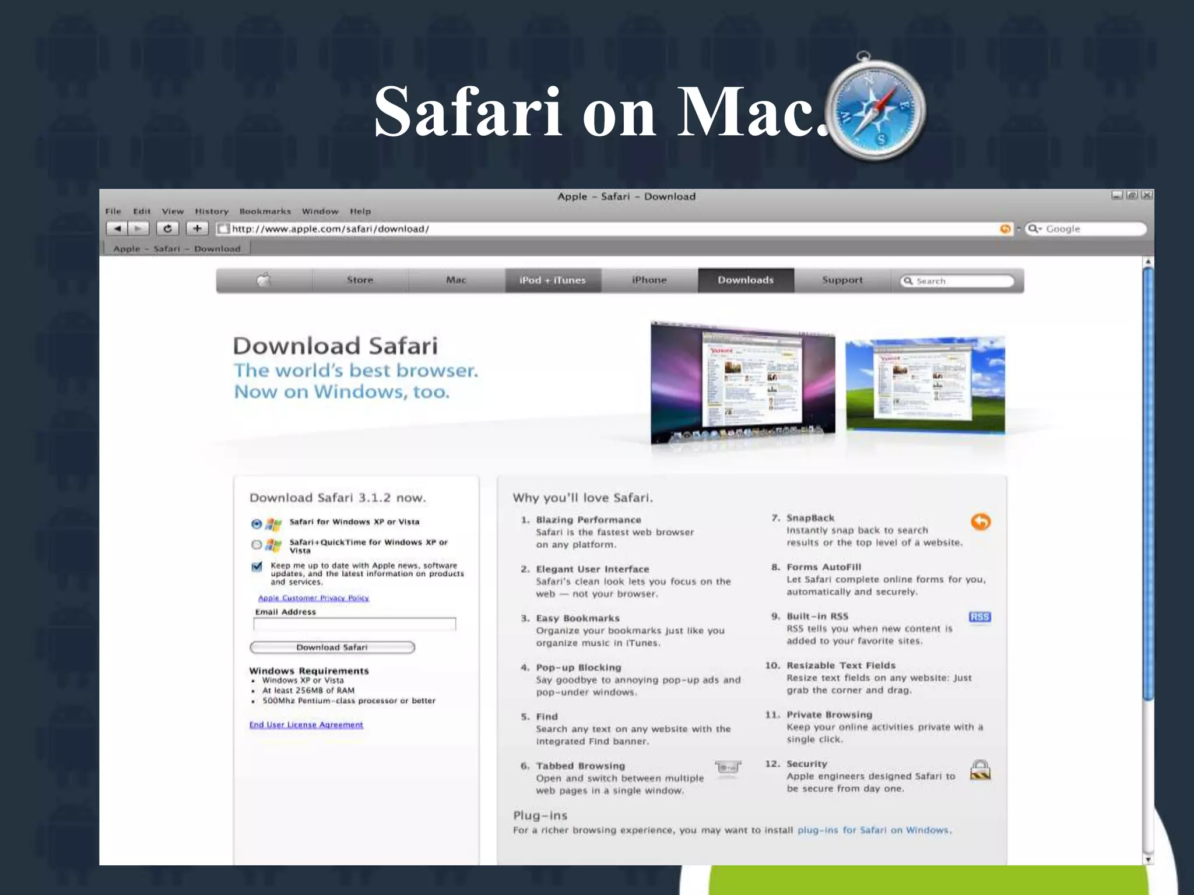This screenshot has width=1194, height=895.
Task: Click the scroll up arrow
Action: point(1148,262)
